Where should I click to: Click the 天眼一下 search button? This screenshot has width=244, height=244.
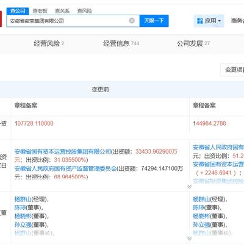(x=154, y=21)
